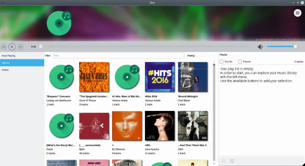Select the Albums sidebar entry
Screen dimensions: 305x166
tap(22, 63)
